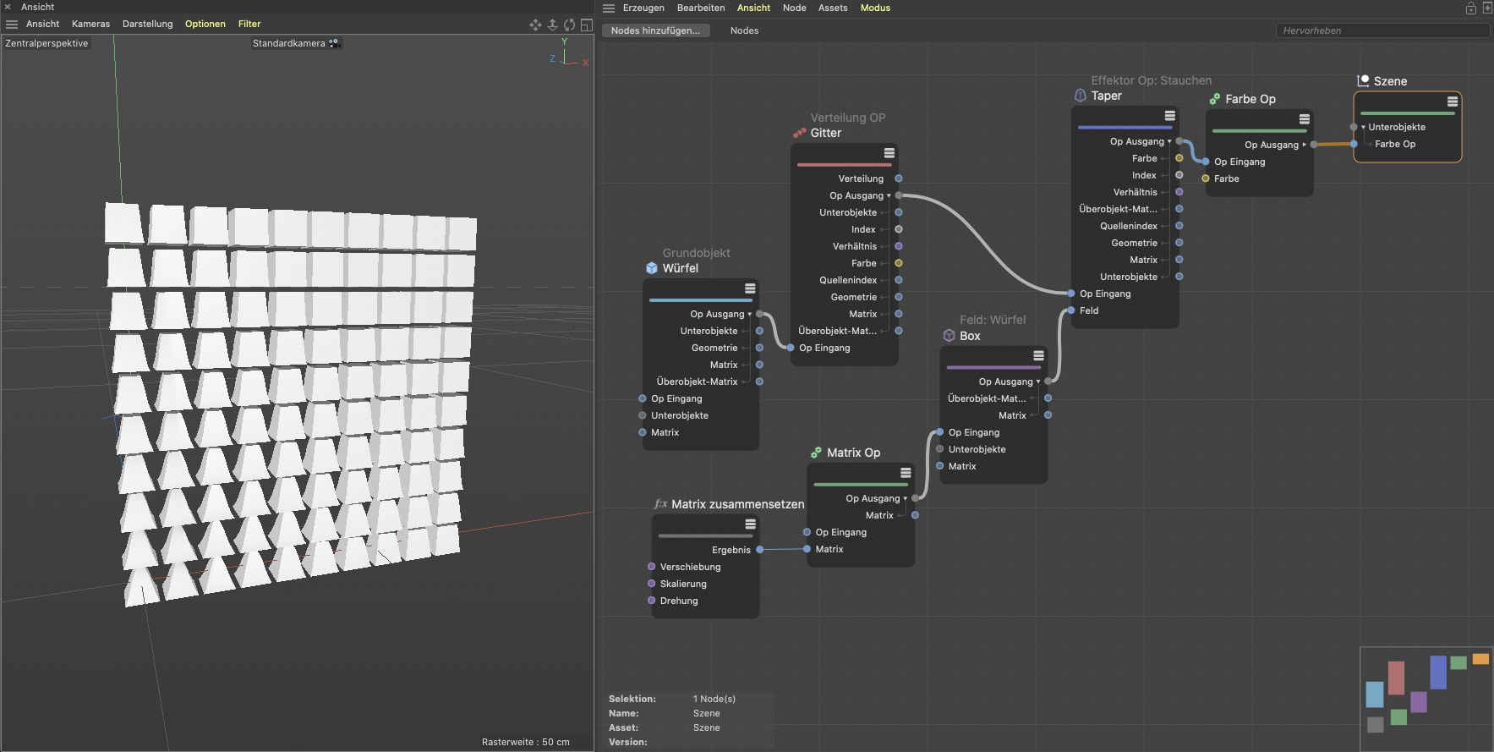Click the Würfel cube icon above node
This screenshot has height=752, width=1494.
point(652,268)
